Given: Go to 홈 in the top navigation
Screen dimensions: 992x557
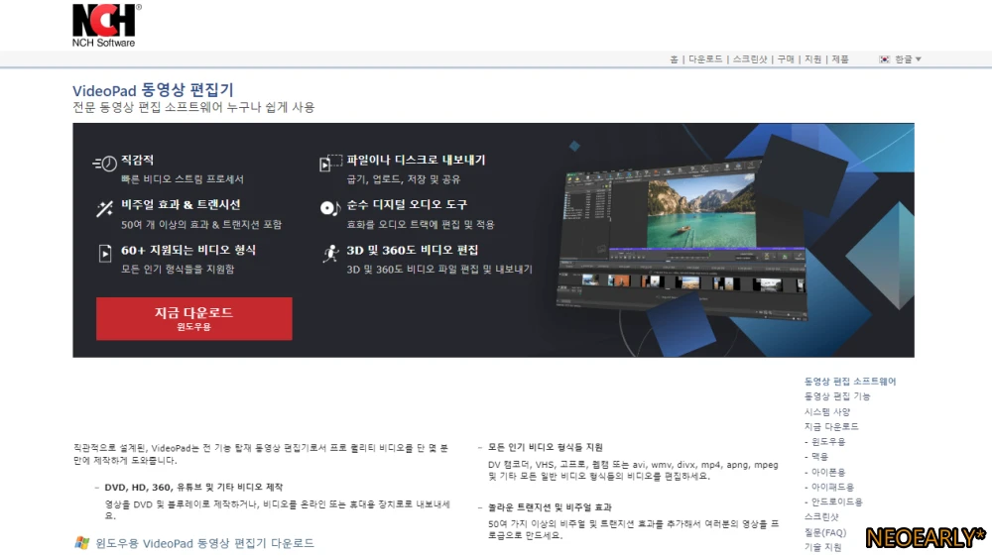Looking at the screenshot, I should [674, 59].
